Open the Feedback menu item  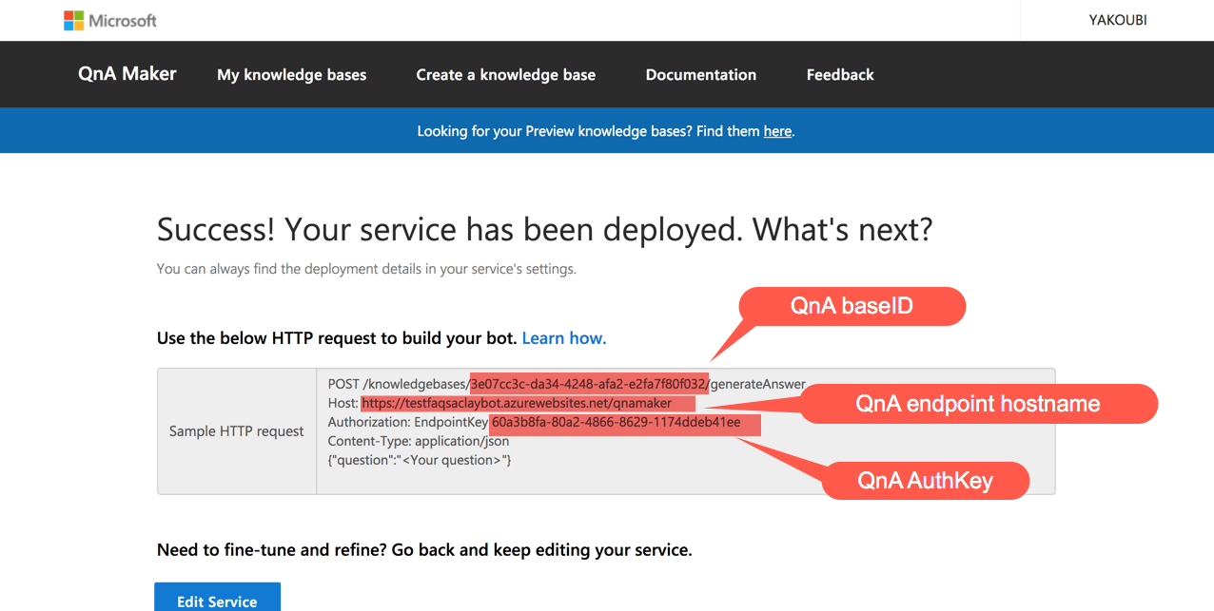pos(840,74)
